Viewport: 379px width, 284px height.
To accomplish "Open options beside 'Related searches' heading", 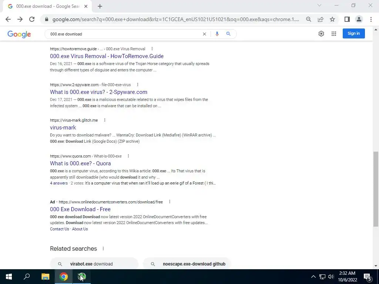I will [103, 248].
